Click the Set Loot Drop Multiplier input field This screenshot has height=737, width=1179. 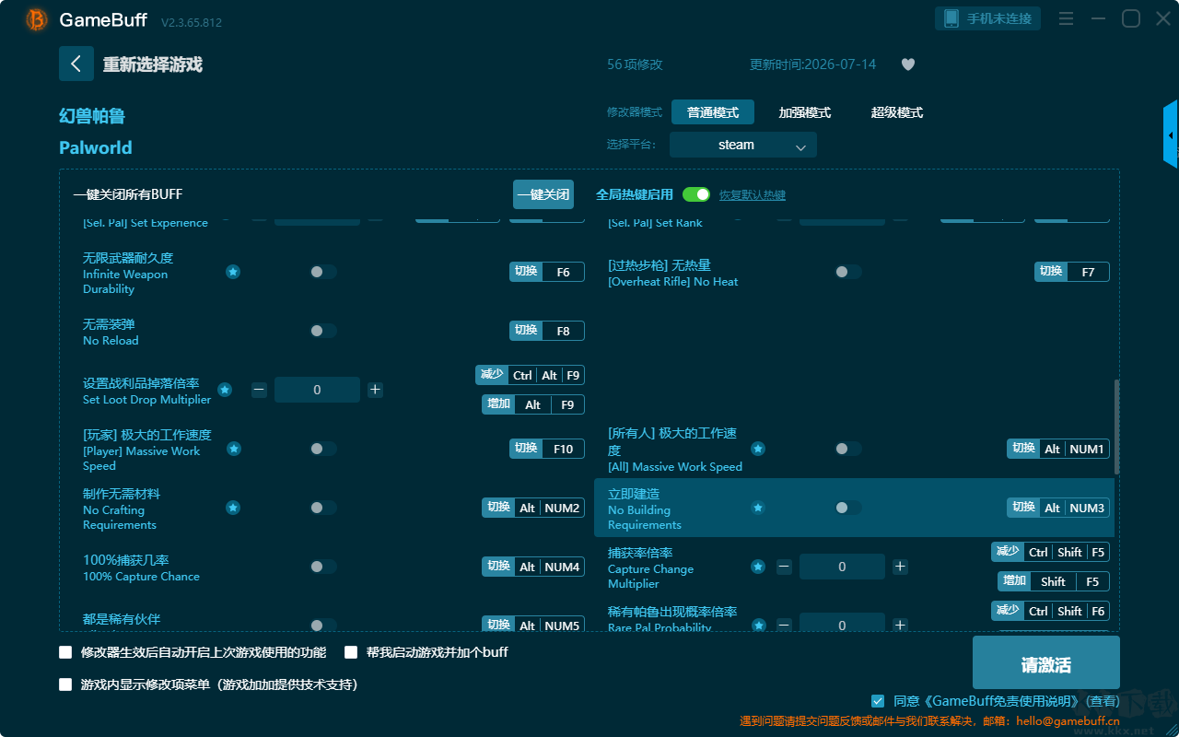click(317, 390)
